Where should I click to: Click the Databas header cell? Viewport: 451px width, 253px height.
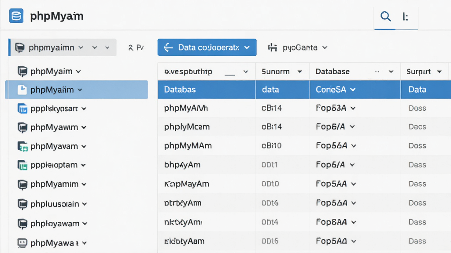pos(207,90)
